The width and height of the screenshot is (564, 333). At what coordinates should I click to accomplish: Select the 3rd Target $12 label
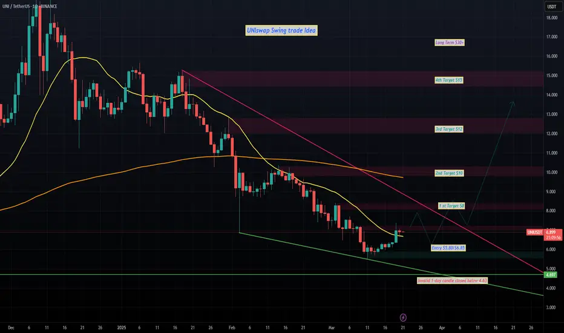(448, 129)
